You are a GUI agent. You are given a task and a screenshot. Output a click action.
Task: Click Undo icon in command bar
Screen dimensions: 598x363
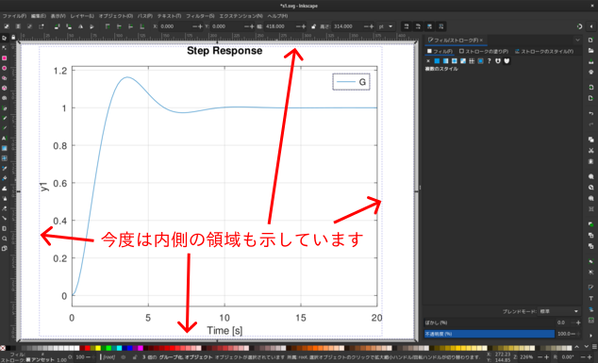590,114
